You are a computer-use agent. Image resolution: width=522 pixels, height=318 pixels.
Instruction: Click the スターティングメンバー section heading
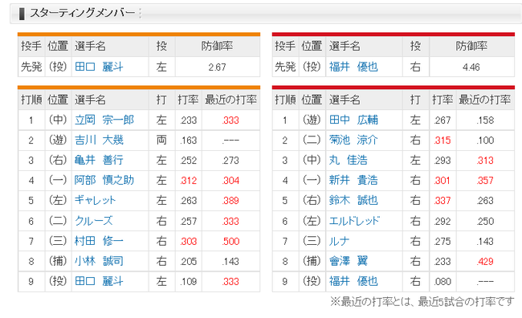(82, 13)
